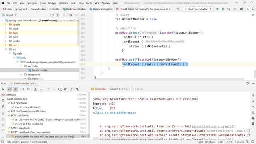The height and width of the screenshot is (144, 256).
Task: Click the locate file target icon in Project panel
Action: 52,15
